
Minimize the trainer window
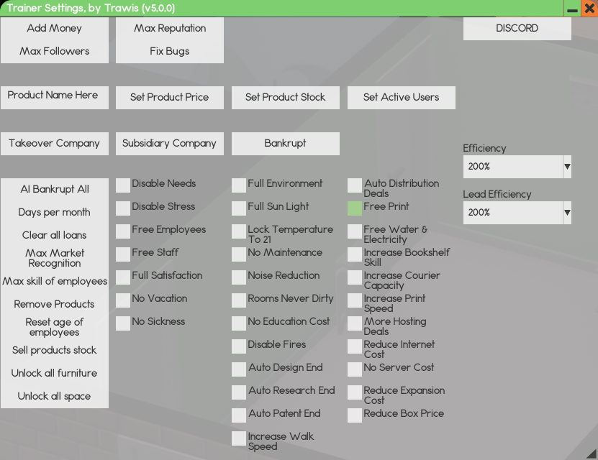point(572,9)
